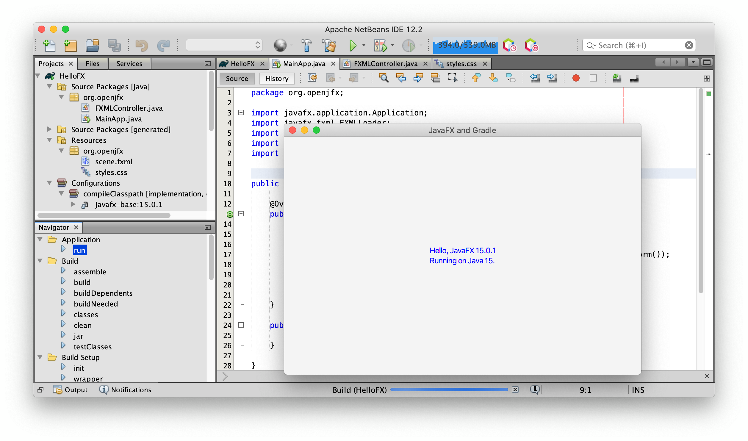Click the memory usage heap indicator
This screenshot has height=441, width=748.
[465, 46]
